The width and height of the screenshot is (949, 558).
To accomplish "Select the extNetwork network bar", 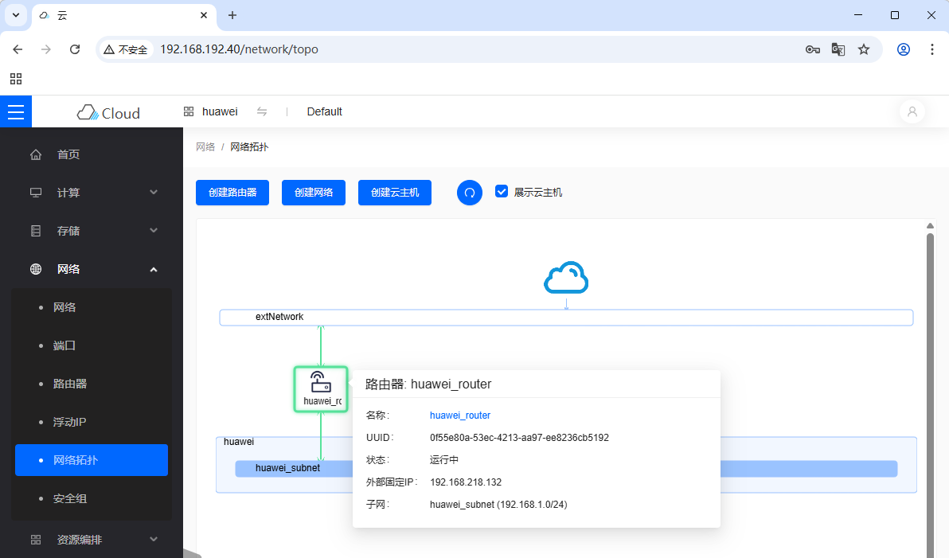I will pyautogui.click(x=566, y=317).
